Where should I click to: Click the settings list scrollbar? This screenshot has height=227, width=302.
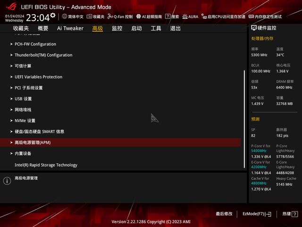click(244, 119)
